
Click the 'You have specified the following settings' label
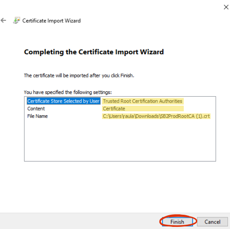point(68,92)
